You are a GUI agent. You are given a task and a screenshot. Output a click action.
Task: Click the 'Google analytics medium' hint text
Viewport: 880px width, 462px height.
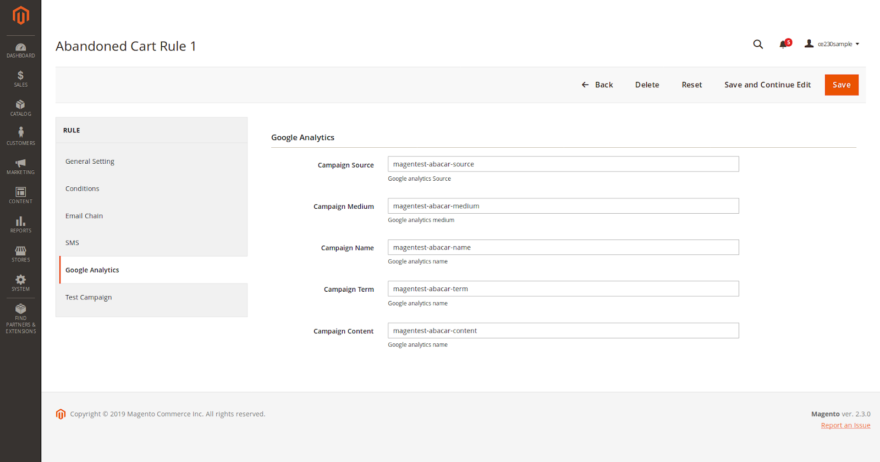421,220
